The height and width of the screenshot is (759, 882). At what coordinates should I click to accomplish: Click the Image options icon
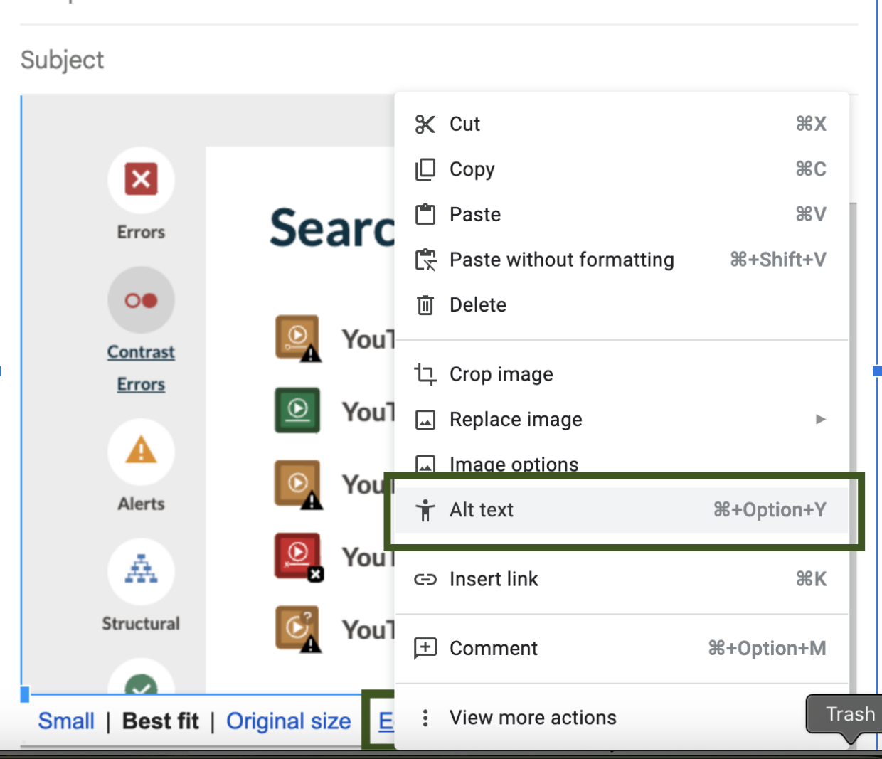click(426, 465)
